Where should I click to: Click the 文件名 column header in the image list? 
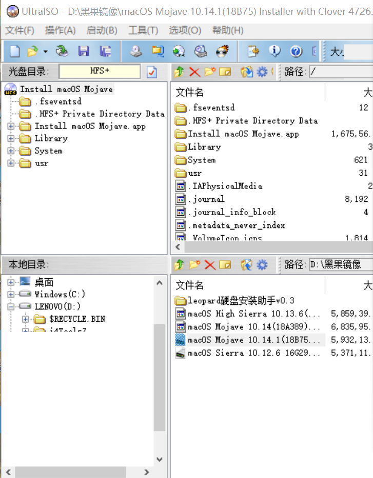[x=189, y=92]
